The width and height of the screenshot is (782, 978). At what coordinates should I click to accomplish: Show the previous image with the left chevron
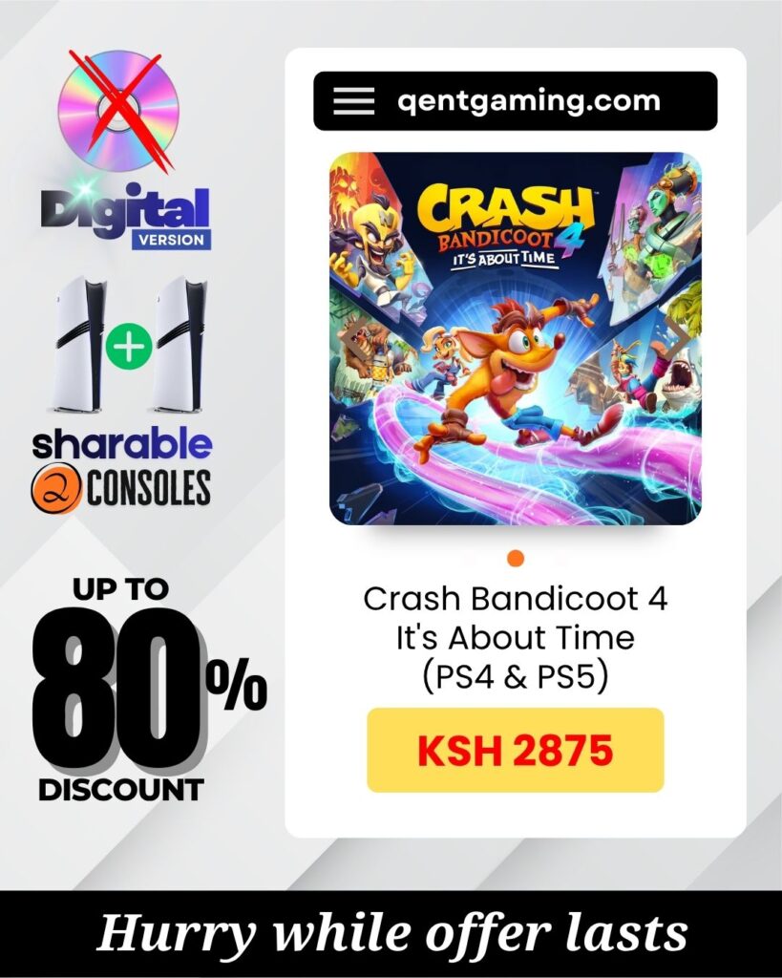(355, 337)
